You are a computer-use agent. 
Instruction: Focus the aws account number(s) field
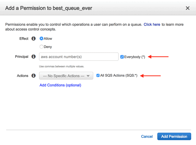(79, 57)
